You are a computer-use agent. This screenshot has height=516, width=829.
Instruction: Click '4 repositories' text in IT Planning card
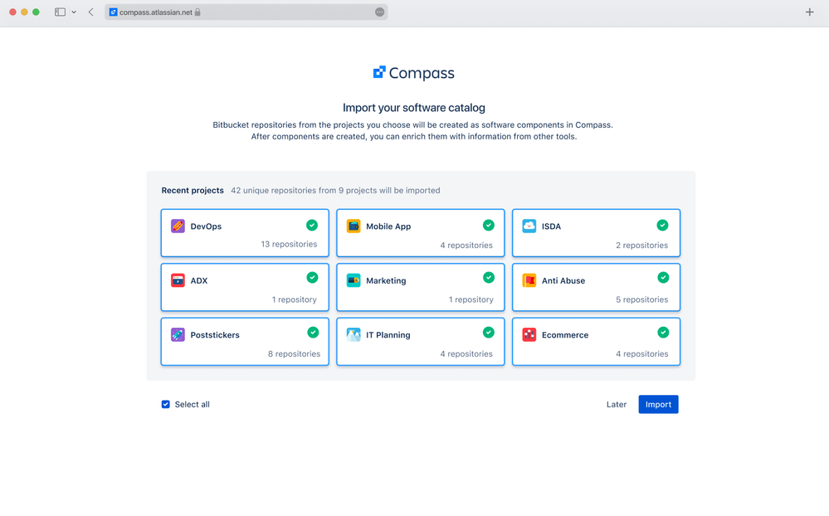pos(466,354)
